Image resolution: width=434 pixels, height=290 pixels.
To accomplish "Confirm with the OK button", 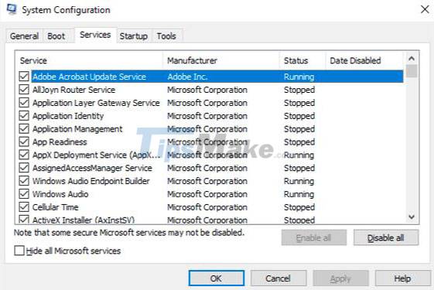I will 217,278.
